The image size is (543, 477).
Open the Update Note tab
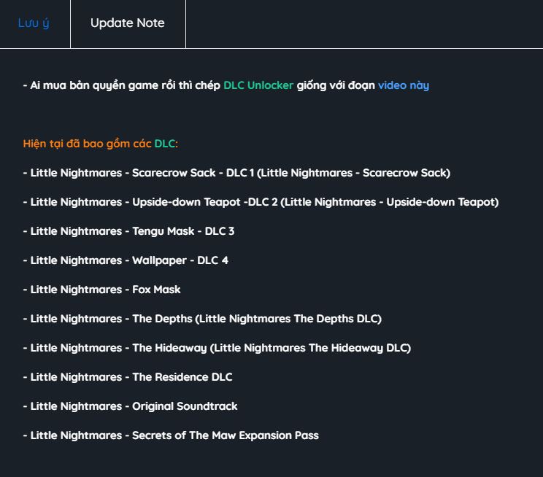[x=128, y=23]
